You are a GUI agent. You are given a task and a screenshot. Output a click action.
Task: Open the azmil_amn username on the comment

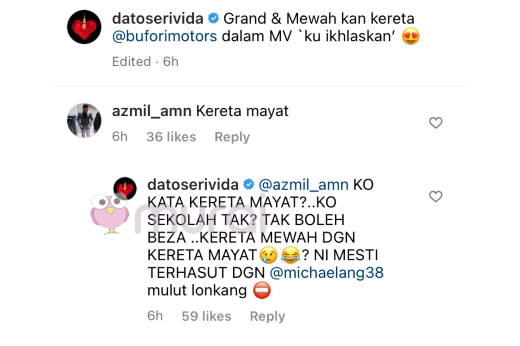[x=152, y=111]
